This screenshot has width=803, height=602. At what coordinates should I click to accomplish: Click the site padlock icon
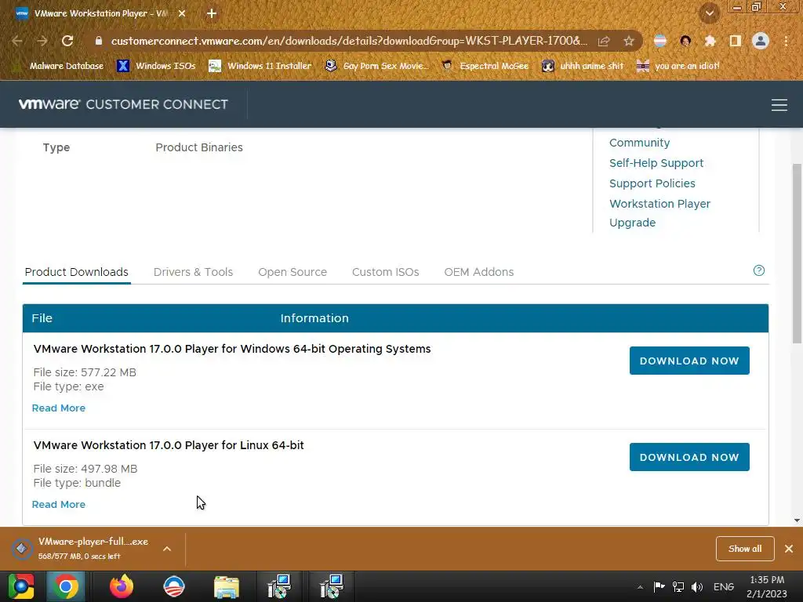99,41
